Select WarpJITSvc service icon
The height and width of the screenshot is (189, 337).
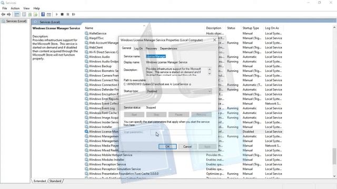click(x=86, y=38)
